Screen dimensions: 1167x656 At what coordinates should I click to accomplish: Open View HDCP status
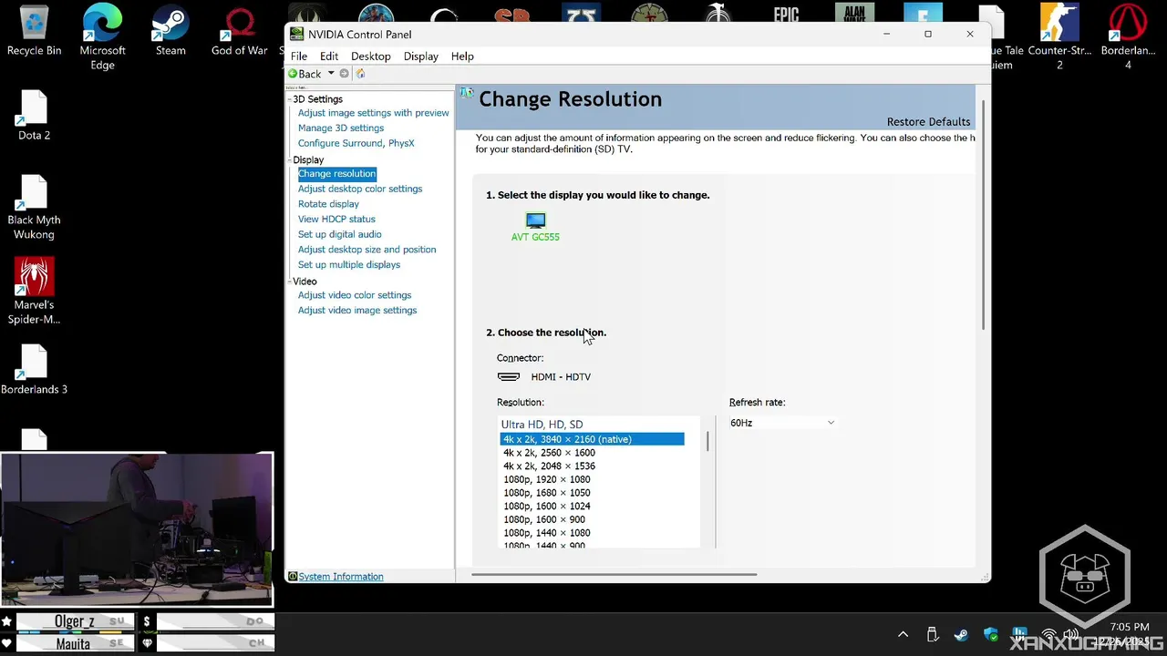pos(336,219)
